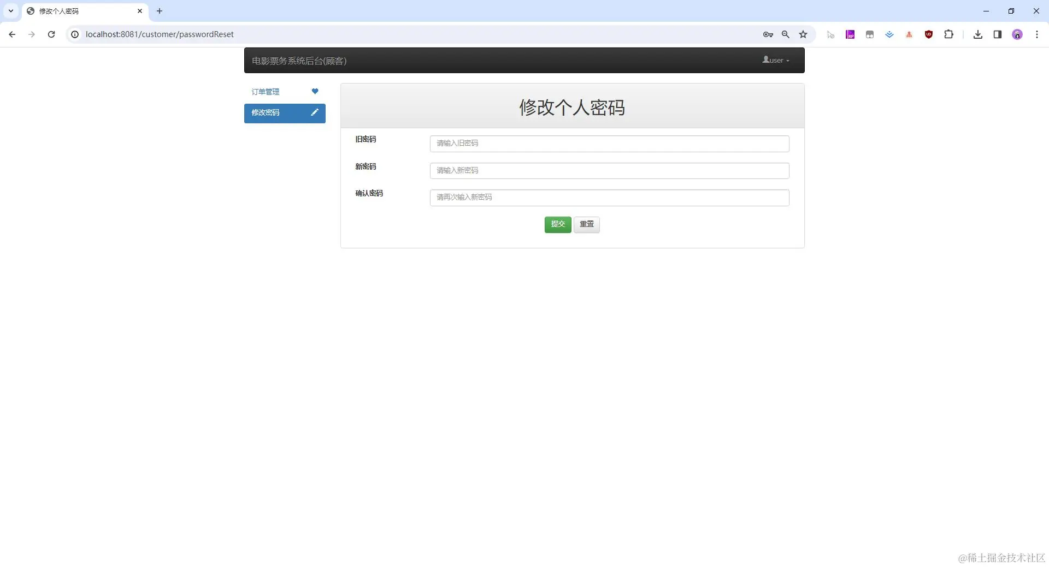Image resolution: width=1049 pixels, height=567 pixels.
Task: Open the Chrome profile avatar
Action: [1017, 34]
